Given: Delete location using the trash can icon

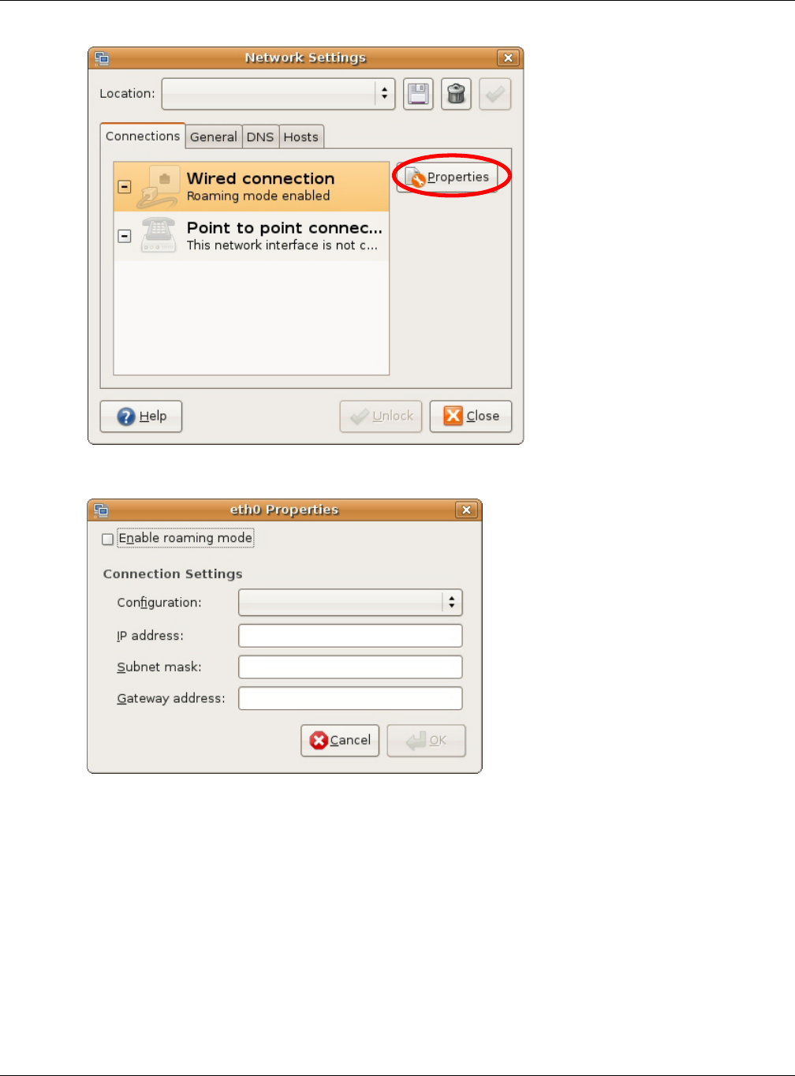Looking at the screenshot, I should (456, 94).
